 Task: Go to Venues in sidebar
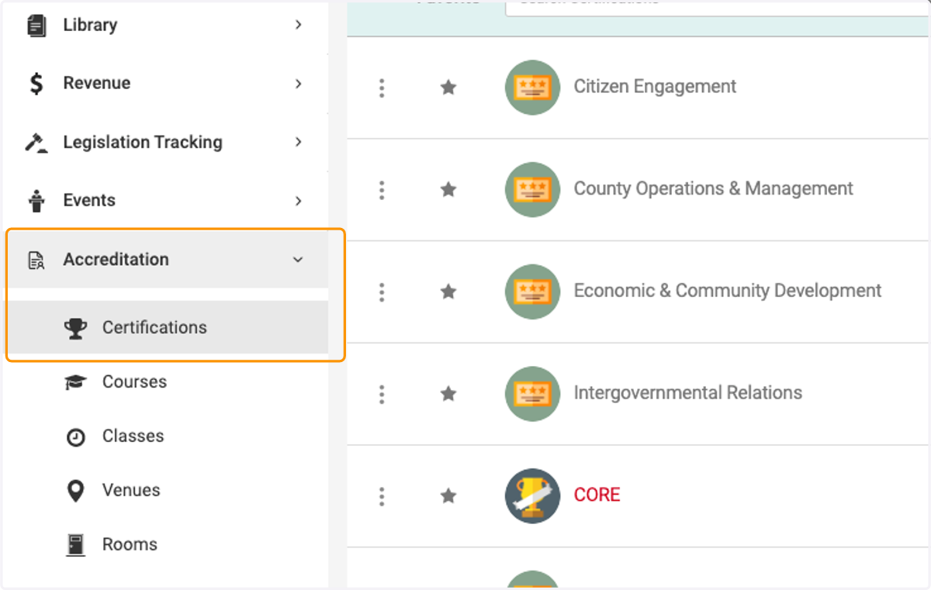[131, 490]
